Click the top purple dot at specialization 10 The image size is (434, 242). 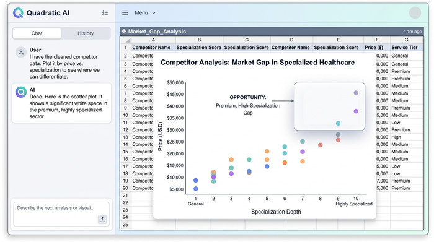pos(356,93)
